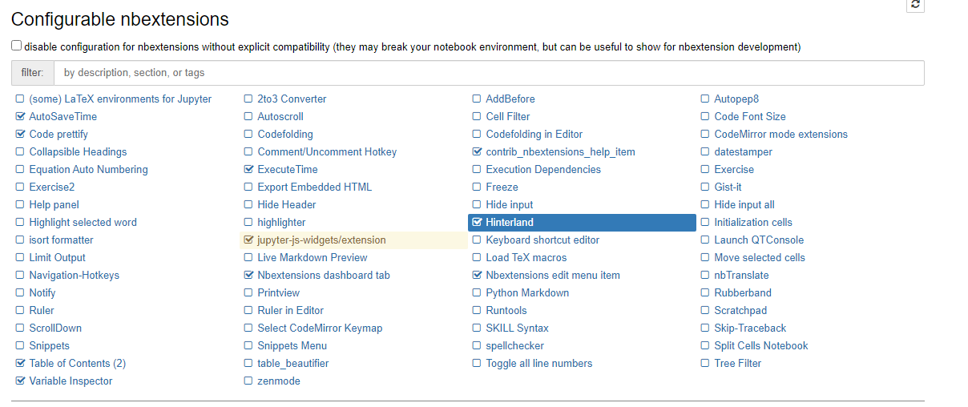The image size is (968, 407).
Task: Check the Autoscroll extension checkbox
Action: tap(248, 116)
